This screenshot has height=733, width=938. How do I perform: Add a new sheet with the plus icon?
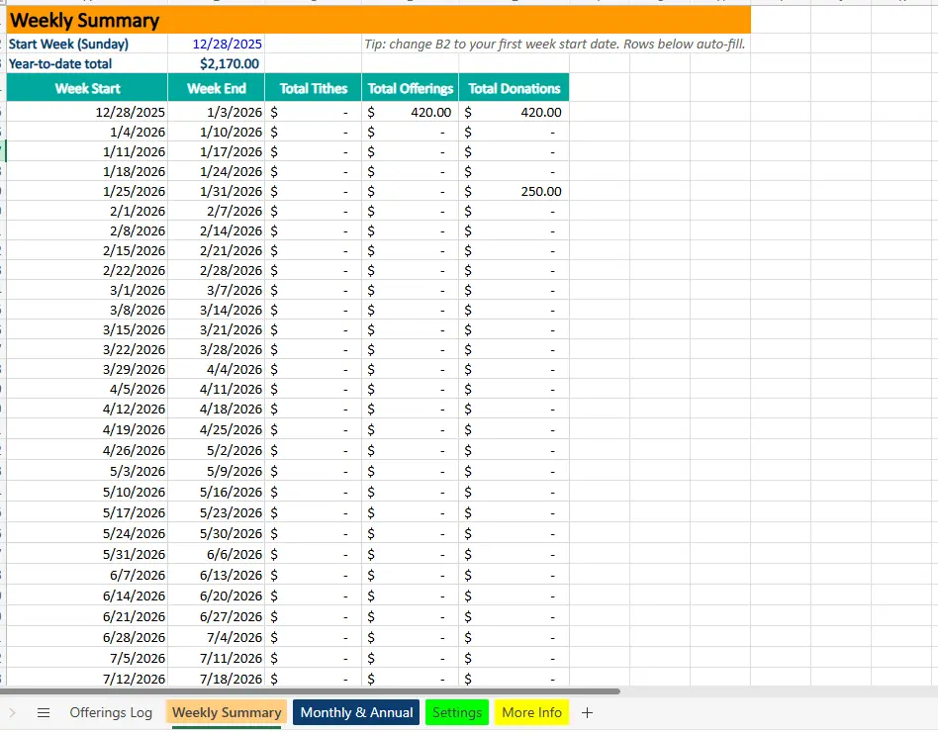[587, 711]
